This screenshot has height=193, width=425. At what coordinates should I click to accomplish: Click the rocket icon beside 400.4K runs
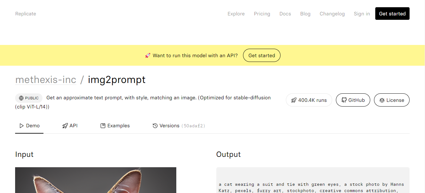pos(294,100)
